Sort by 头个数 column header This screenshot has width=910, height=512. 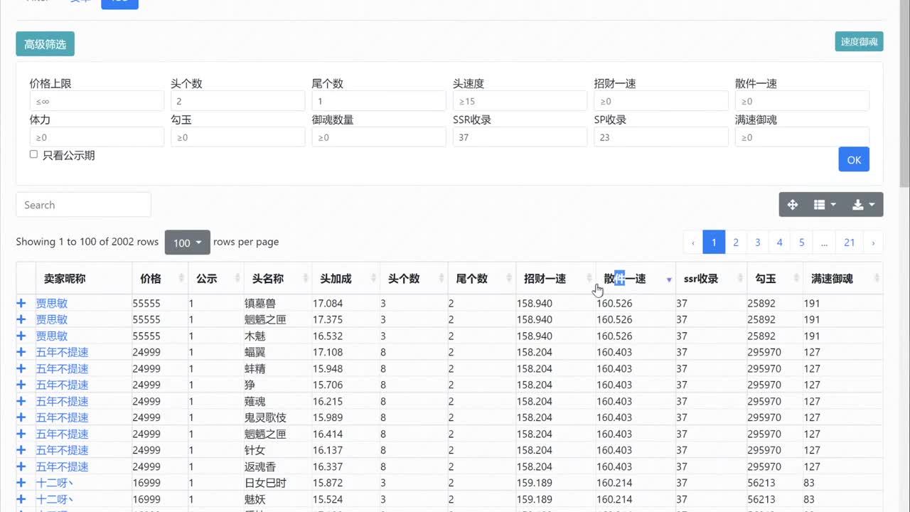(x=414, y=279)
